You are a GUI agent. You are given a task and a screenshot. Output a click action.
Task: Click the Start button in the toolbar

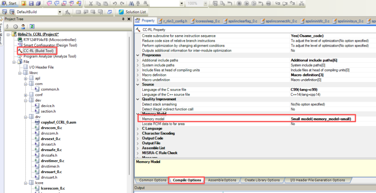click(x=9, y=3)
